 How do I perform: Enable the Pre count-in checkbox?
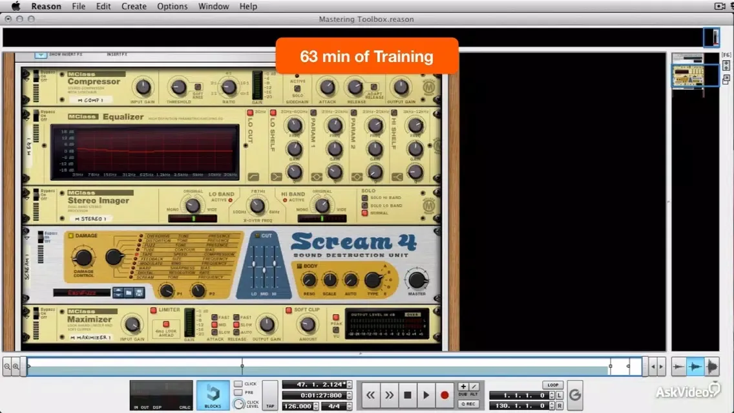coord(238,392)
